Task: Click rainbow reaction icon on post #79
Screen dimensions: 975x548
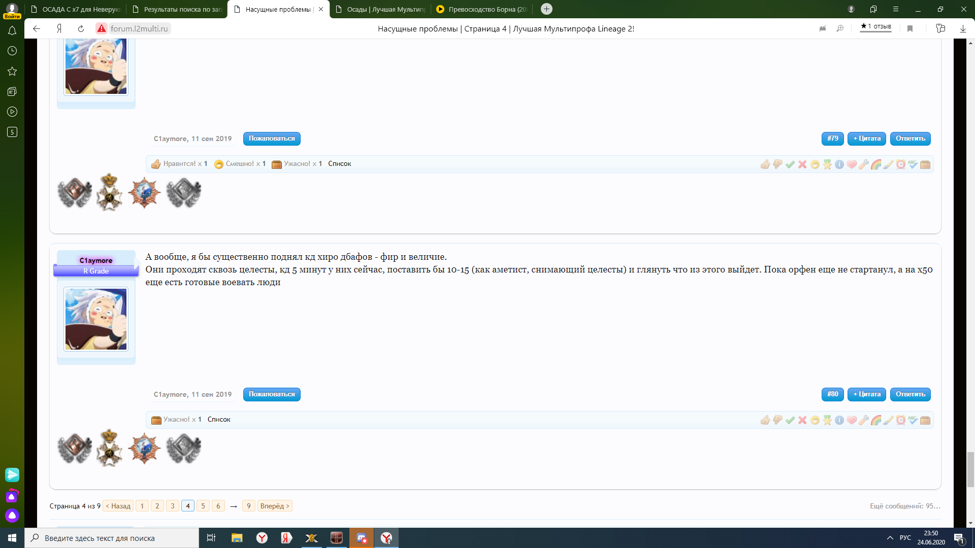Action: (876, 164)
